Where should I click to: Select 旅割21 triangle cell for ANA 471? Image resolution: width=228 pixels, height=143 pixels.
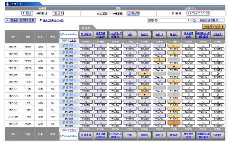[x=145, y=88]
